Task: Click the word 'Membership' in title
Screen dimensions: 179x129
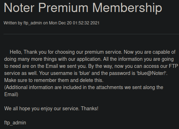Action: (x=127, y=8)
